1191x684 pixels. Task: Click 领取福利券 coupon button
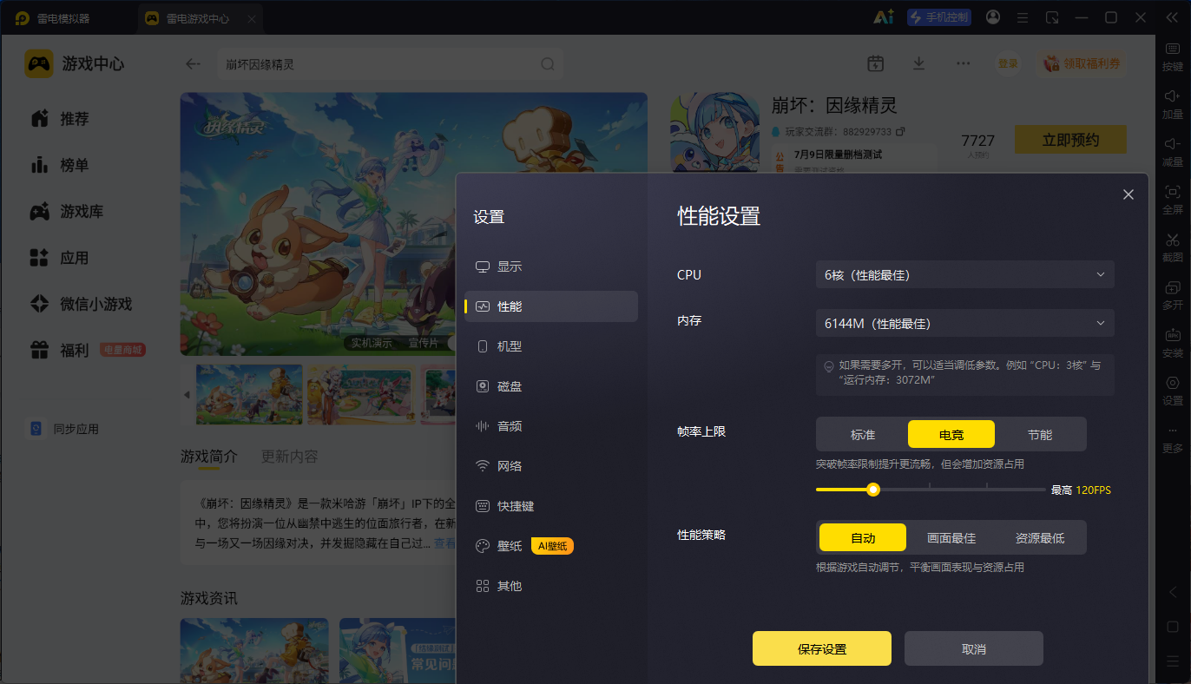1082,63
